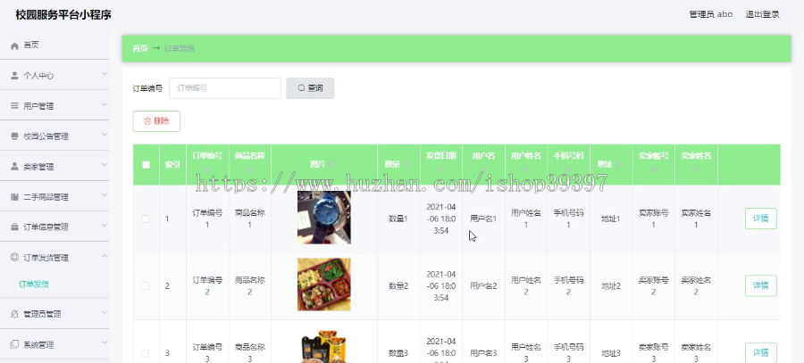Tick the checkbox for row 订单编号3
804x363 pixels.
tap(145, 353)
